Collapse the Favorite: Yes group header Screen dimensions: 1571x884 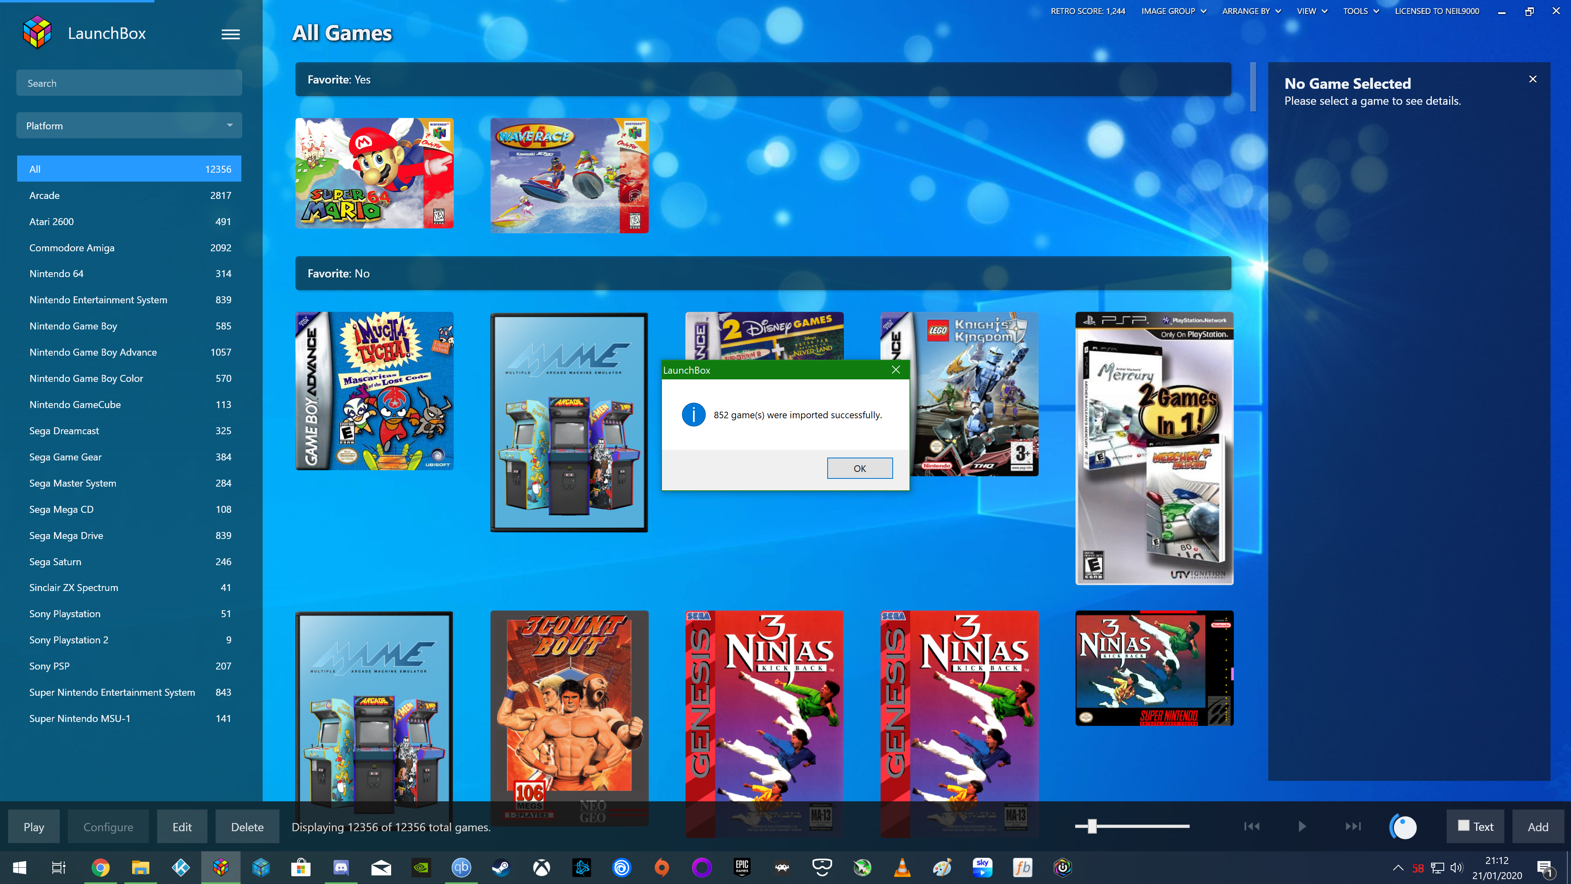[x=762, y=79]
